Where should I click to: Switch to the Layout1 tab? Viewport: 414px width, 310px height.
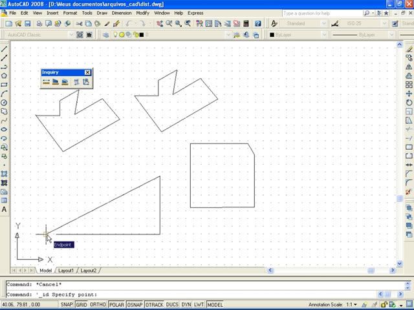[x=66, y=271]
